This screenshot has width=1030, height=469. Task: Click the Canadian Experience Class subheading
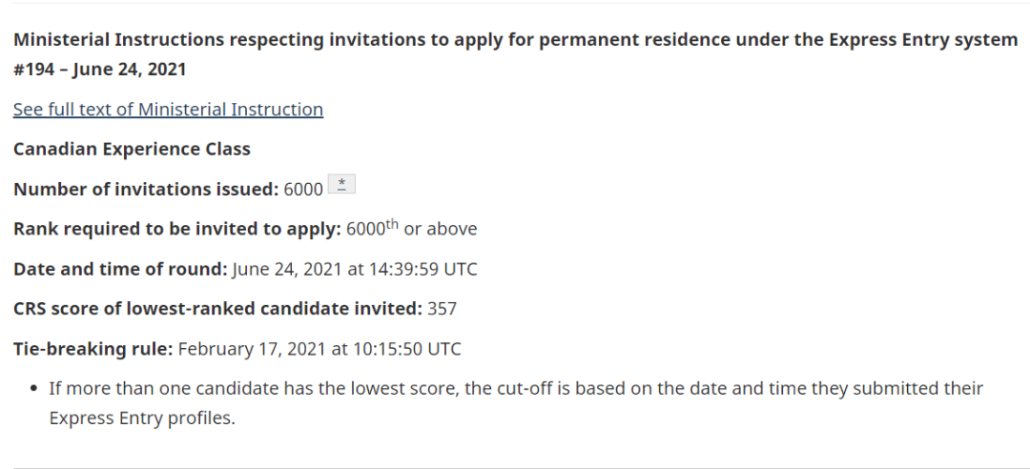pyautogui.click(x=132, y=149)
